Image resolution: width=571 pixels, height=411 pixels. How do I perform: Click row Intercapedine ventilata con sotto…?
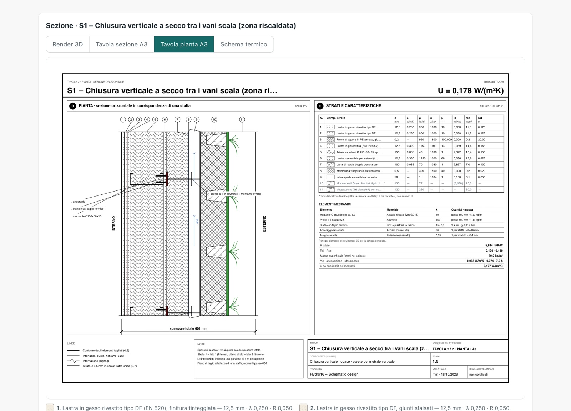point(411,177)
